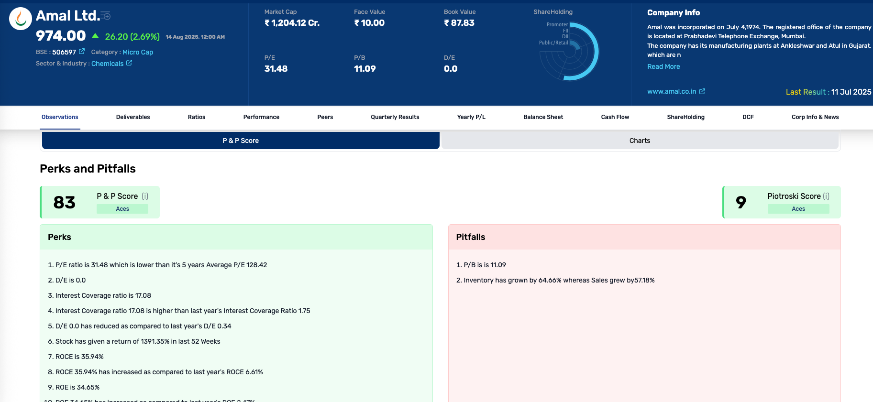Click the stock price 974.00
This screenshot has width=873, height=402.
[x=61, y=35]
